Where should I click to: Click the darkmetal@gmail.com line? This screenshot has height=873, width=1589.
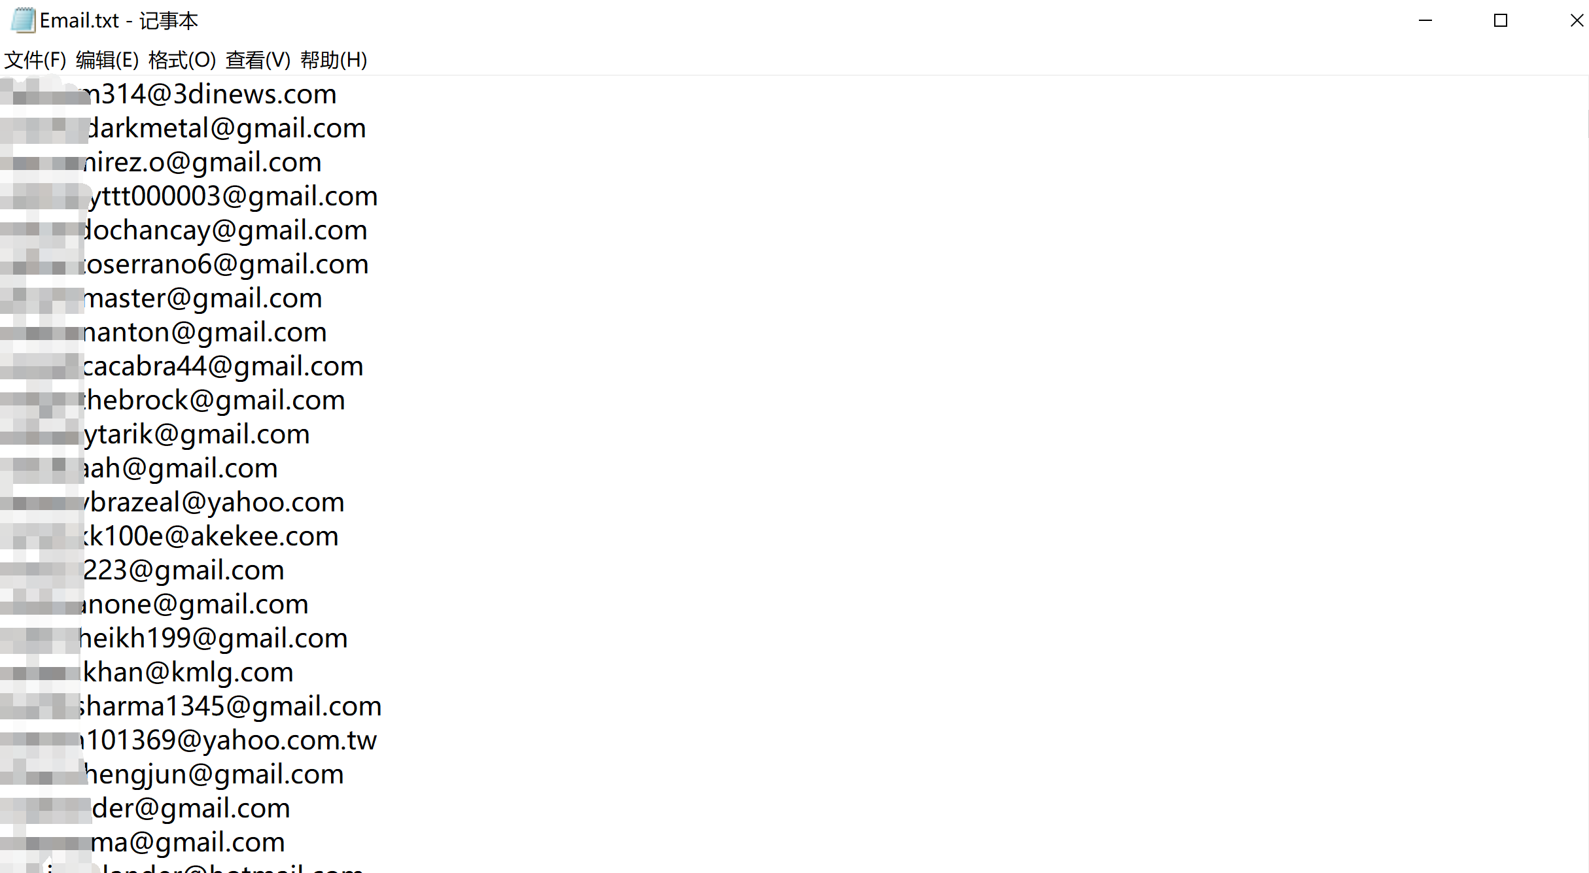tap(226, 128)
